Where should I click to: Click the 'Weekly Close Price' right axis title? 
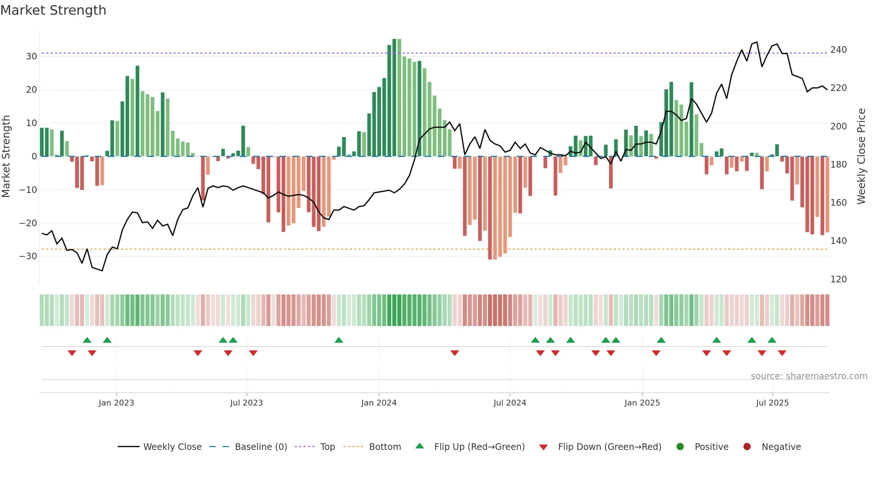[861, 156]
